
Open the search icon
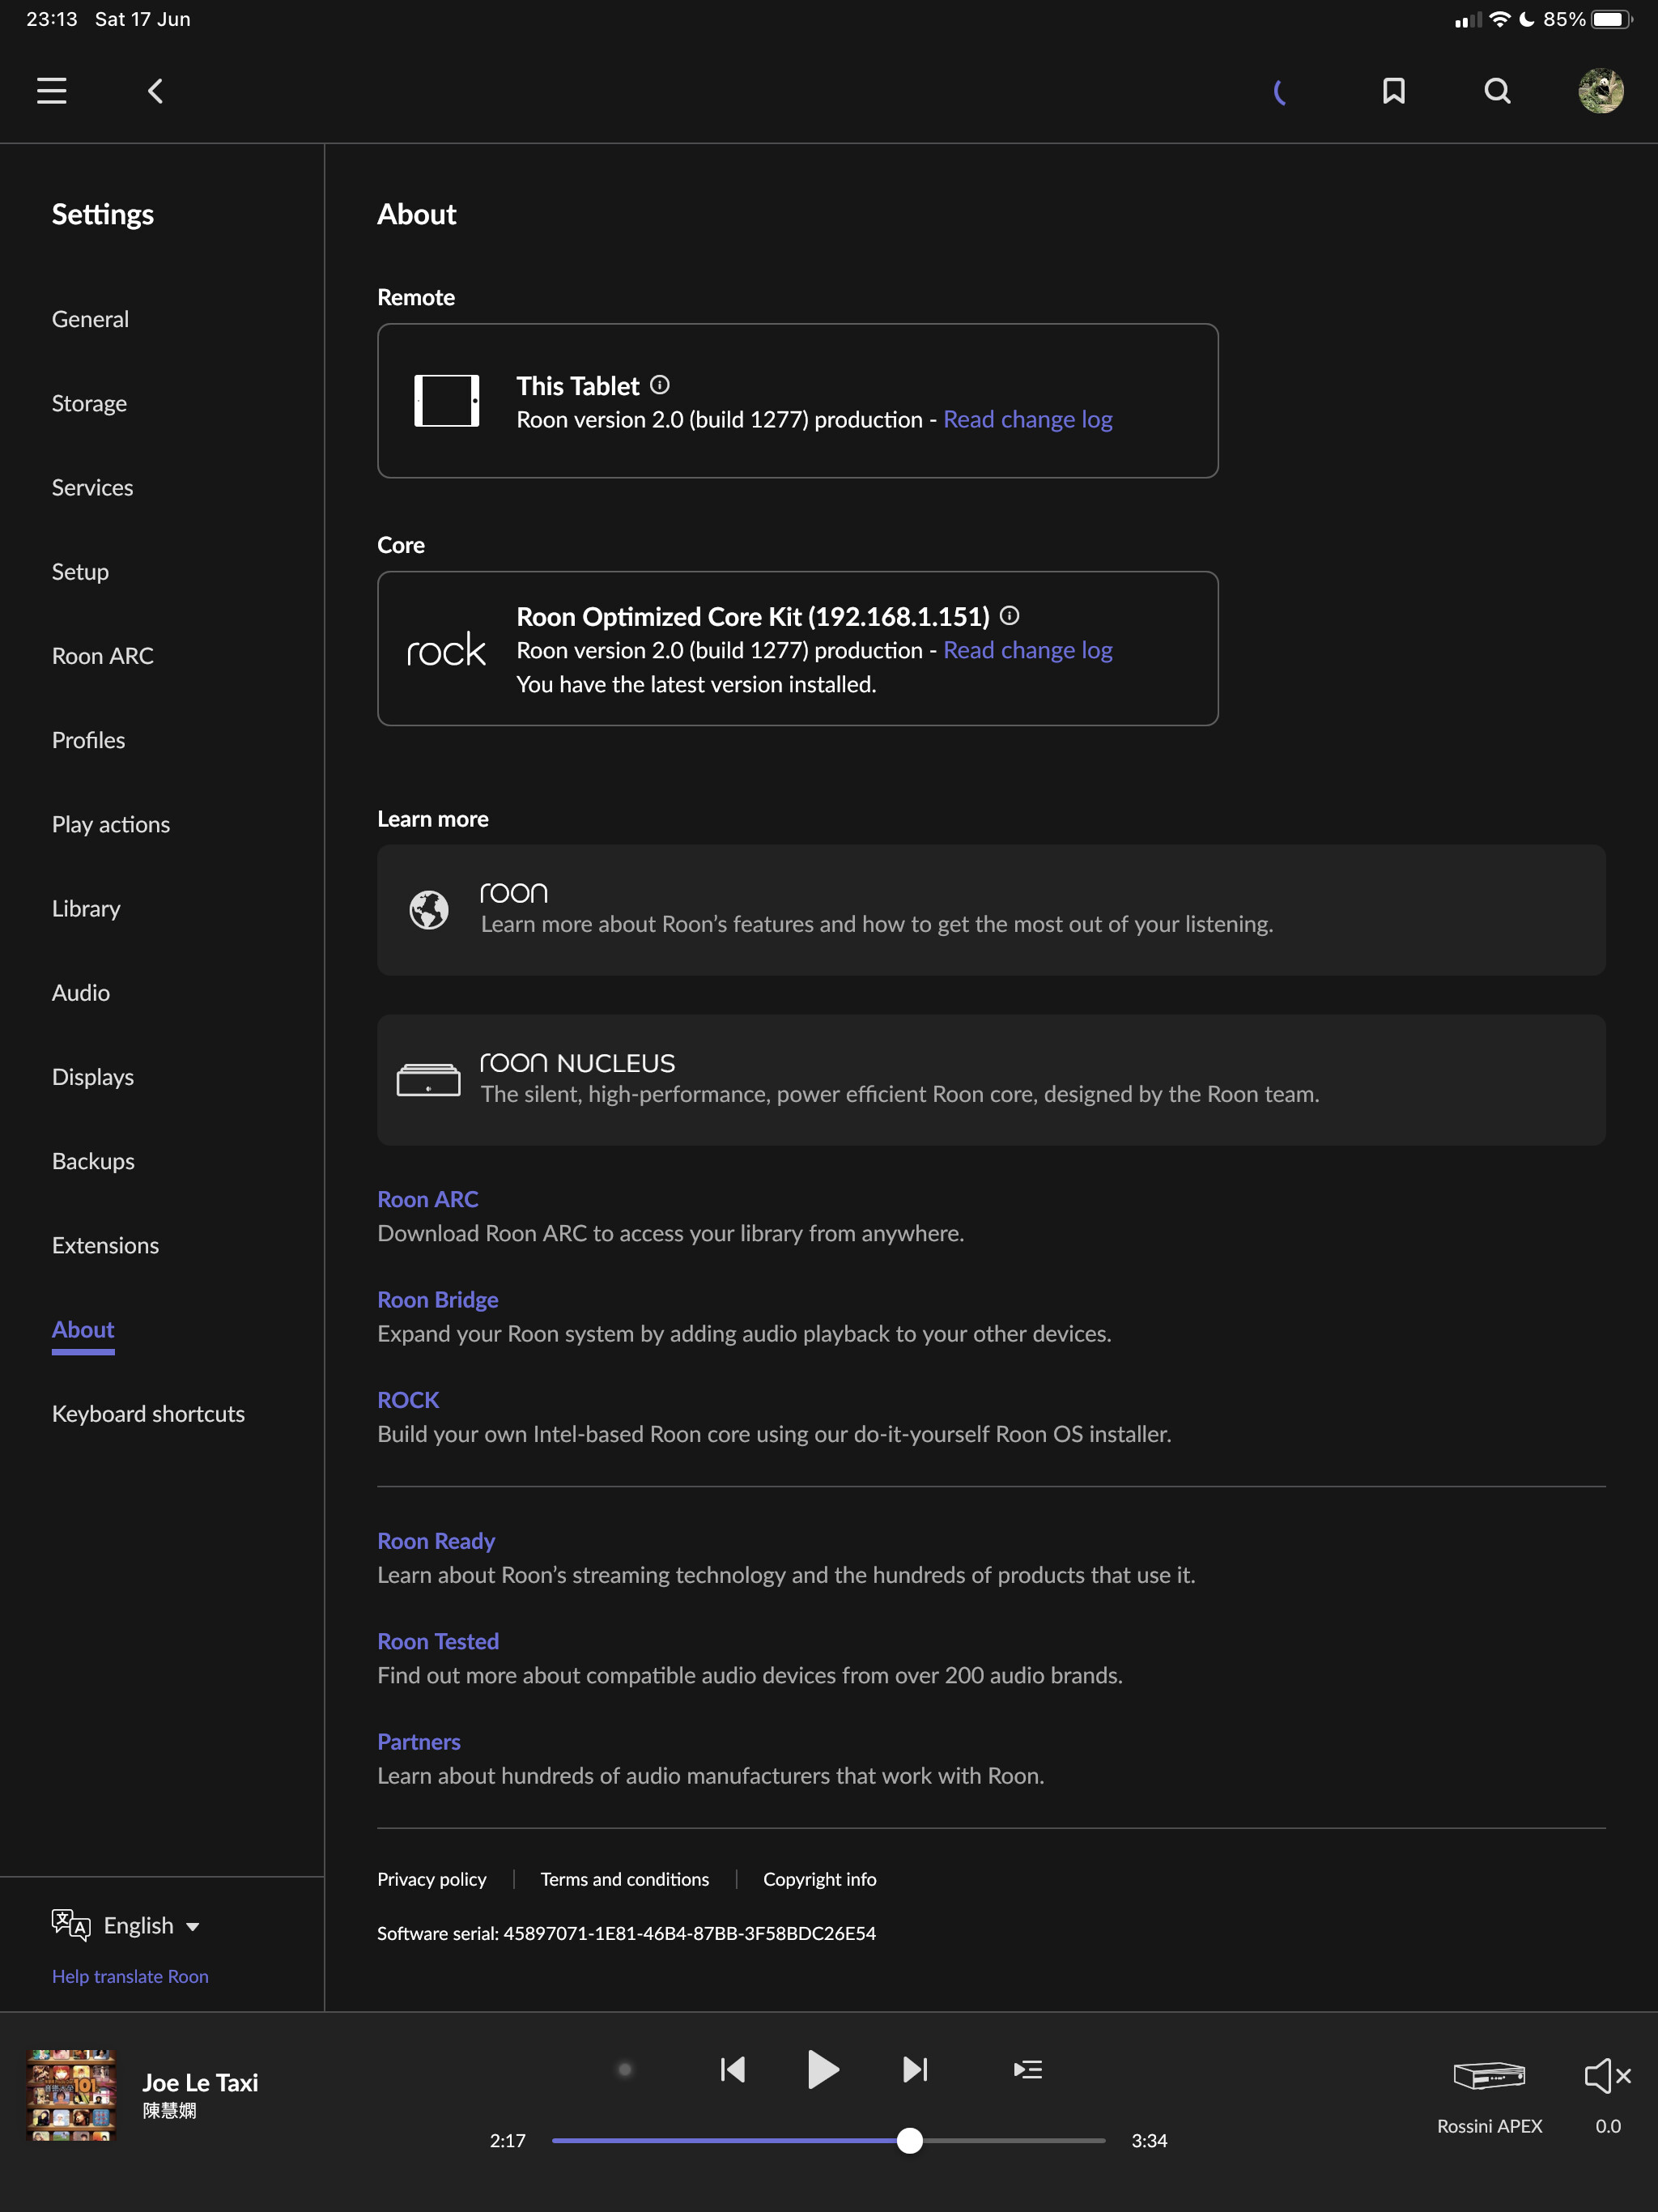pyautogui.click(x=1497, y=91)
